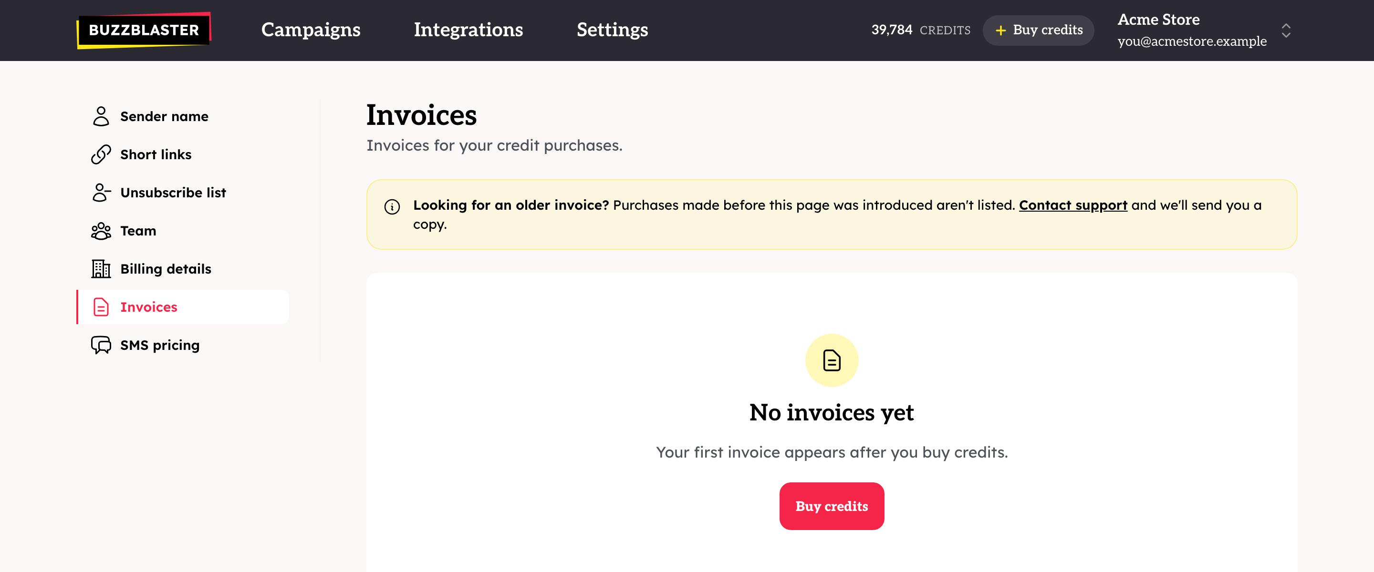Click the BuzzBlaster logo
1374x572 pixels.
(144, 30)
